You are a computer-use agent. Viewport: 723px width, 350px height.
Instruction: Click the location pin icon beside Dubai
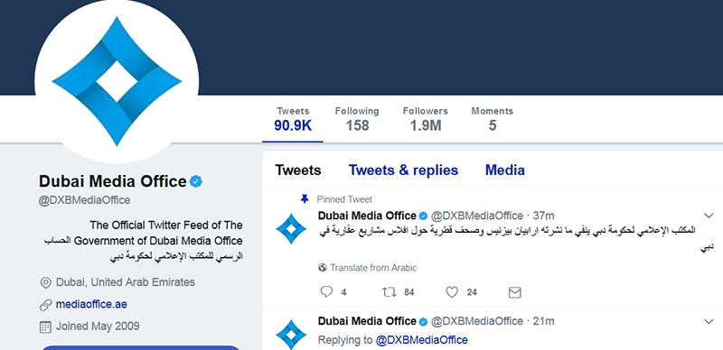tap(45, 282)
